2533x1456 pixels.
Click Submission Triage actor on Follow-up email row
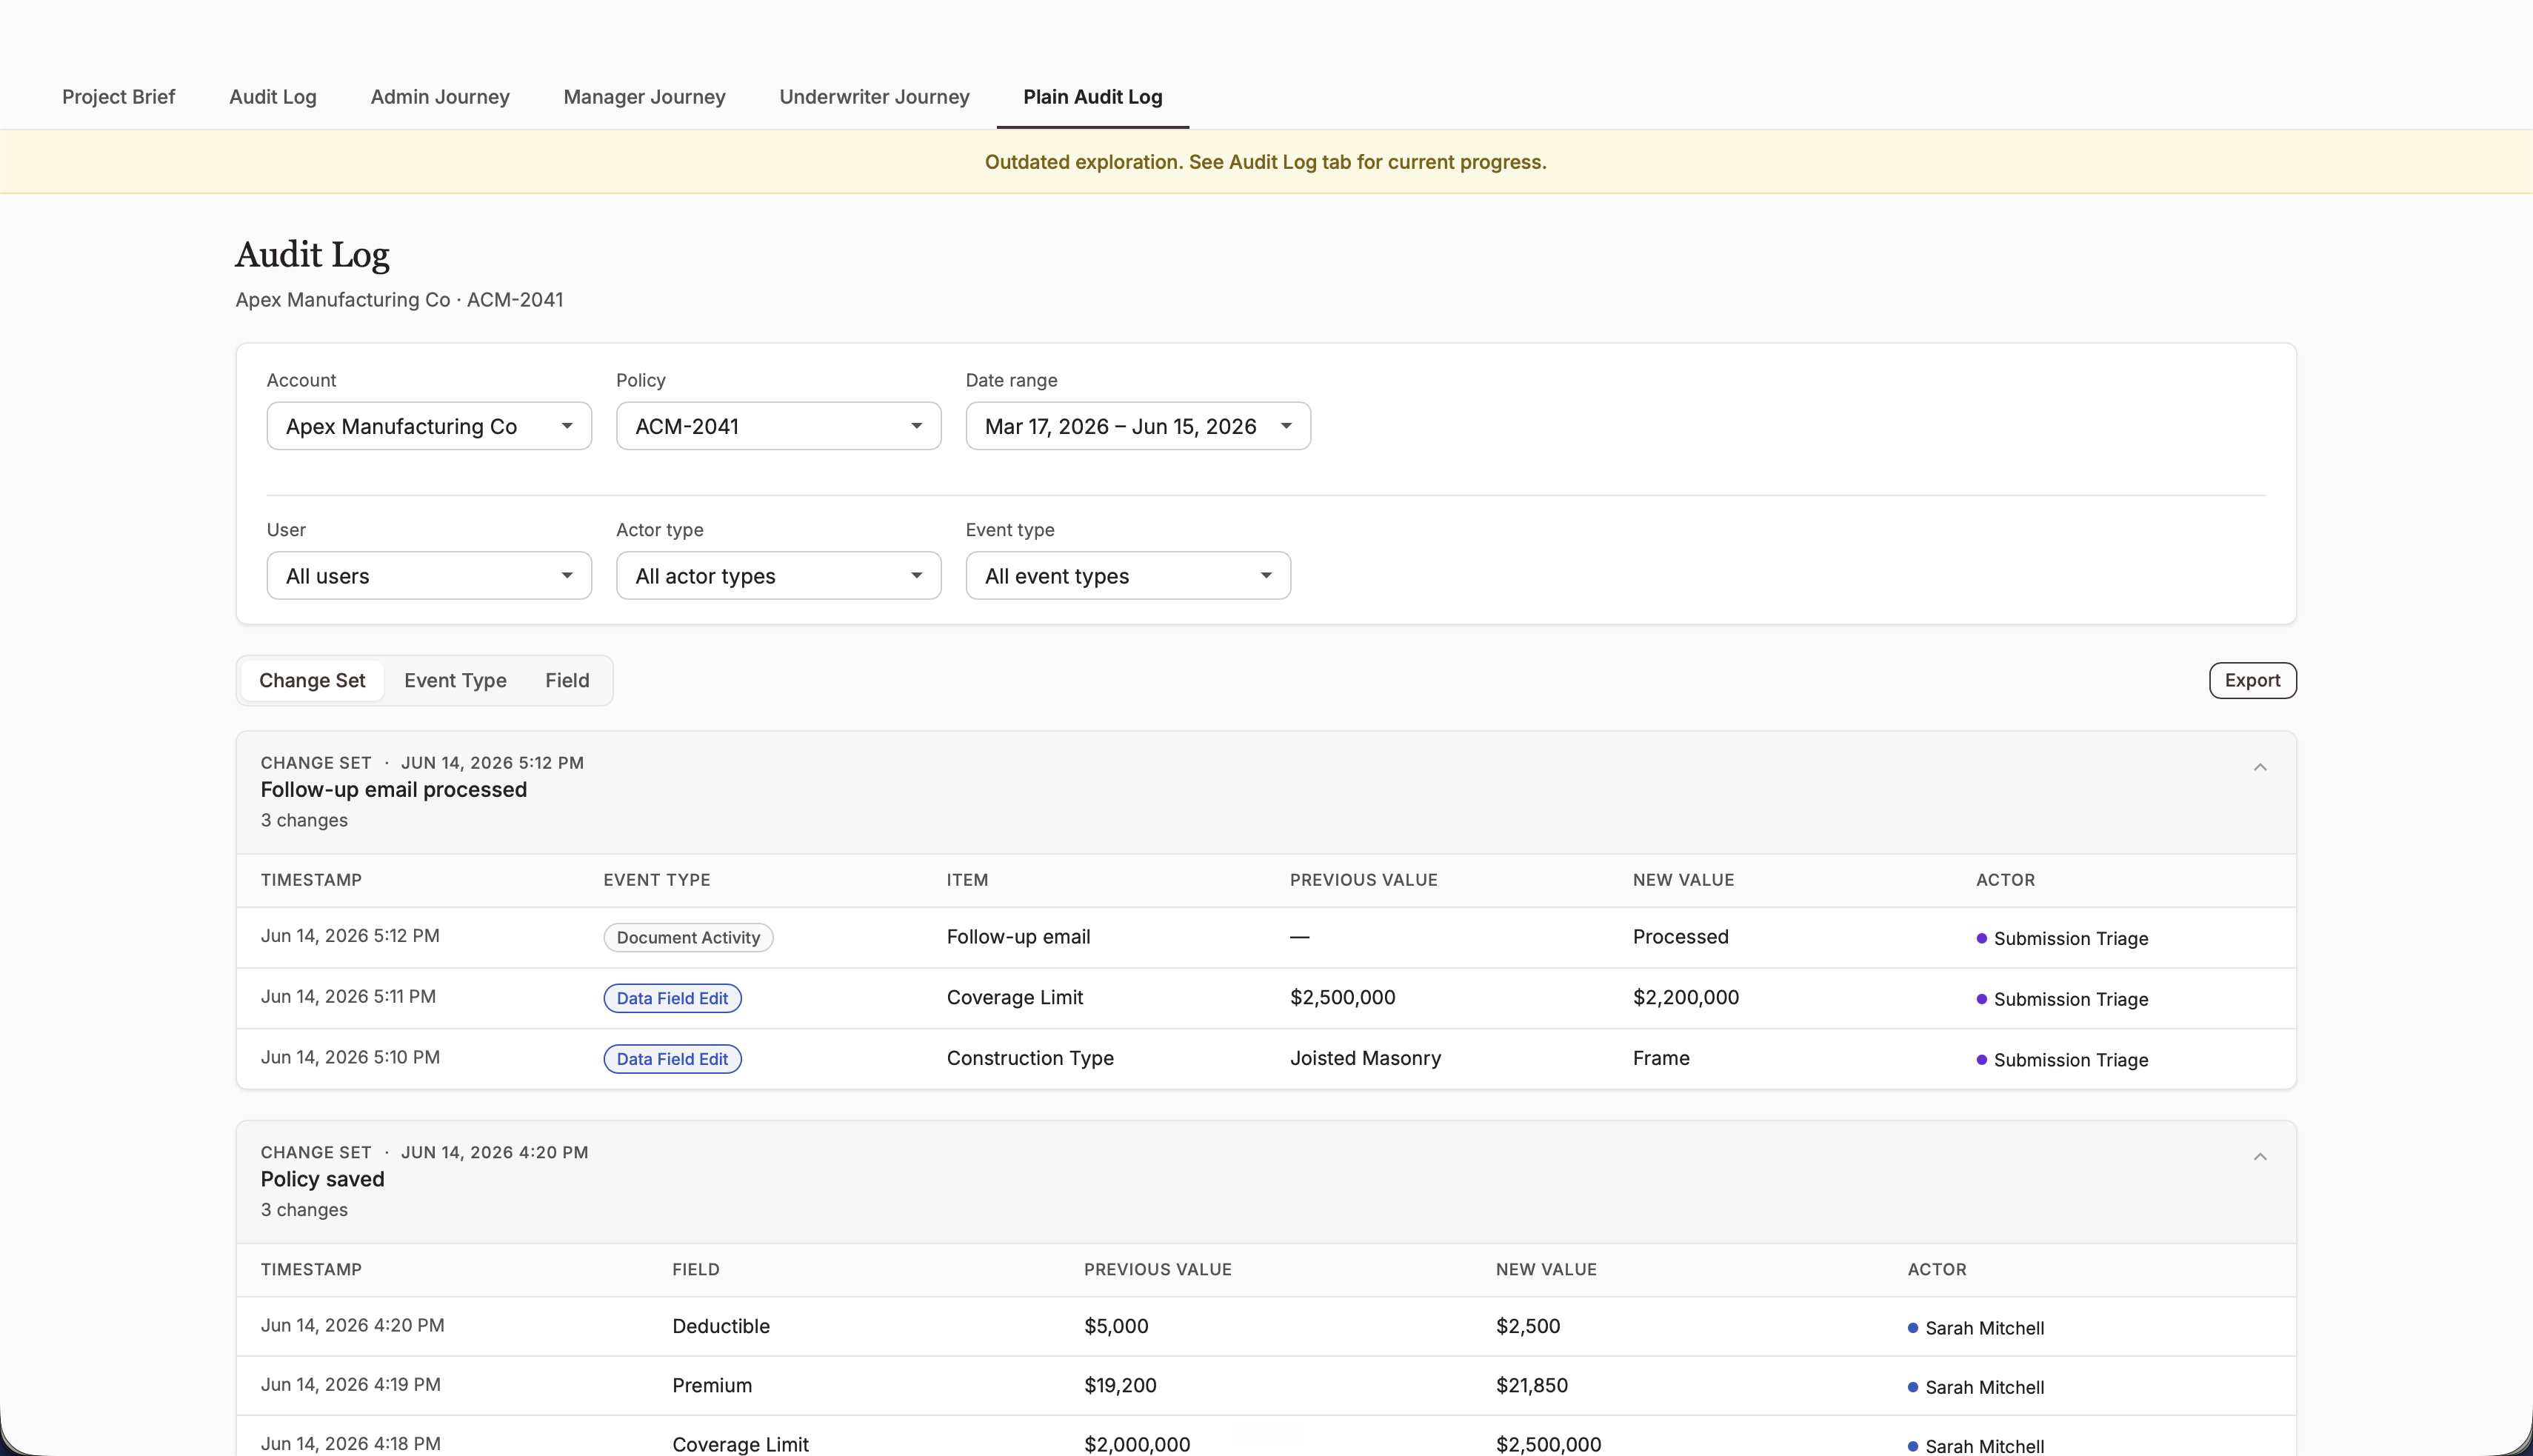[2062, 938]
